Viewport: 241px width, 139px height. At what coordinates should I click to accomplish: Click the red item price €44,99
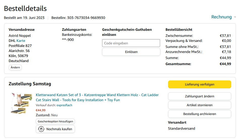[x=41, y=110]
